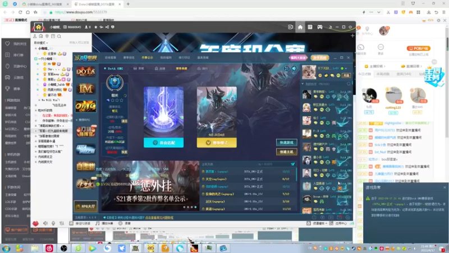
Task: Click 快速游戏 quick game button
Action: (286, 143)
